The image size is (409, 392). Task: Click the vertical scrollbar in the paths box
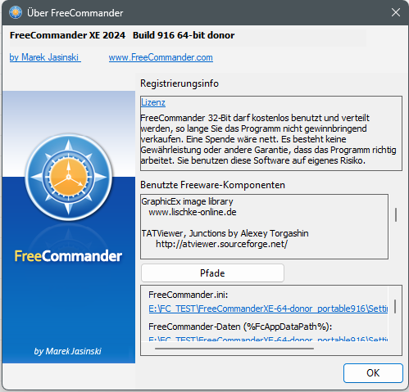tap(395, 306)
